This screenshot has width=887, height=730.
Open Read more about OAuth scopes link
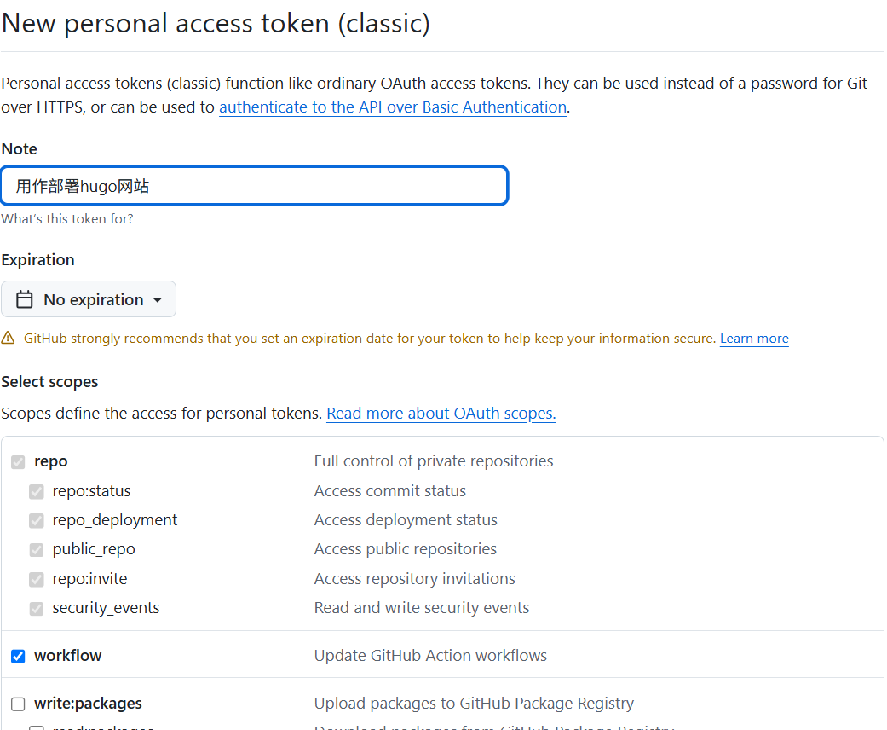pos(441,414)
